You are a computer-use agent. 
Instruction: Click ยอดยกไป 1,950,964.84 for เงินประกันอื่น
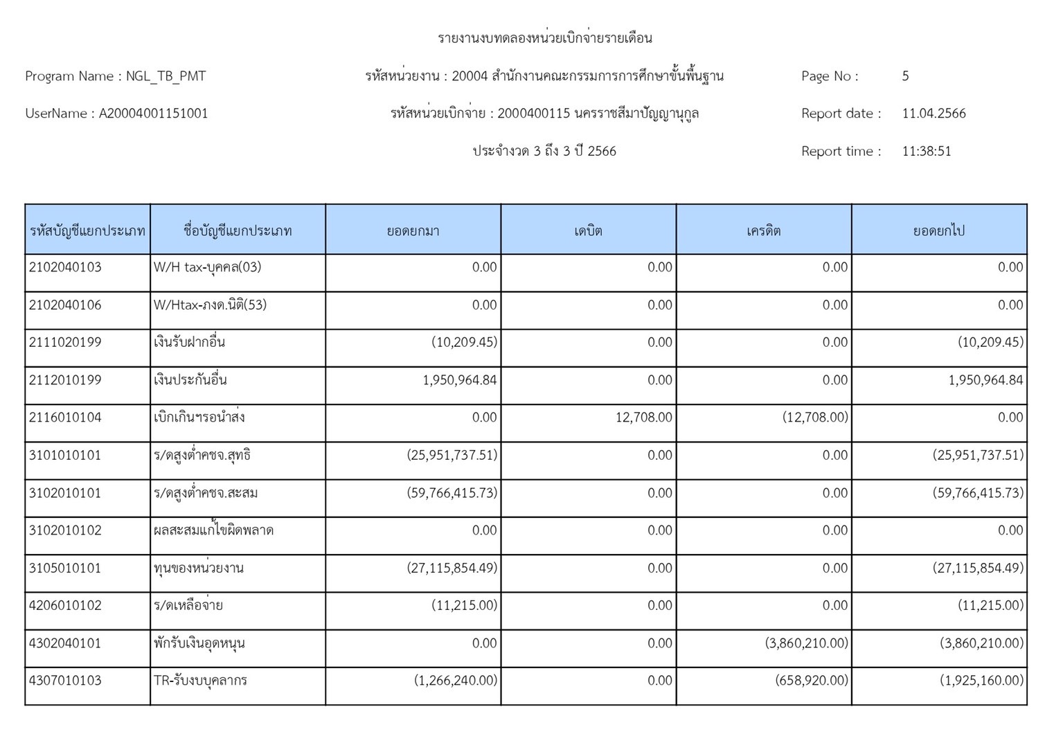(985, 380)
